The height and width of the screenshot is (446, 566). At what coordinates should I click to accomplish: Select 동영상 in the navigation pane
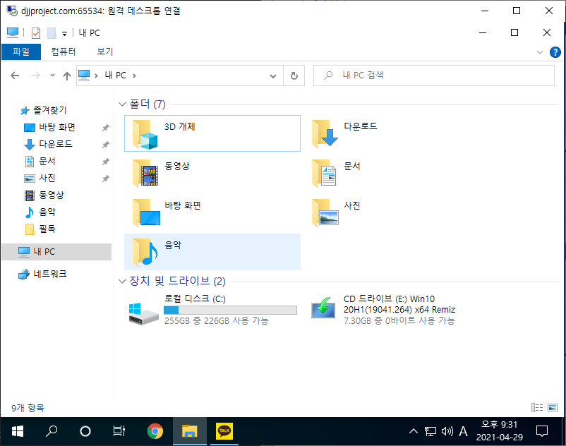click(x=52, y=195)
